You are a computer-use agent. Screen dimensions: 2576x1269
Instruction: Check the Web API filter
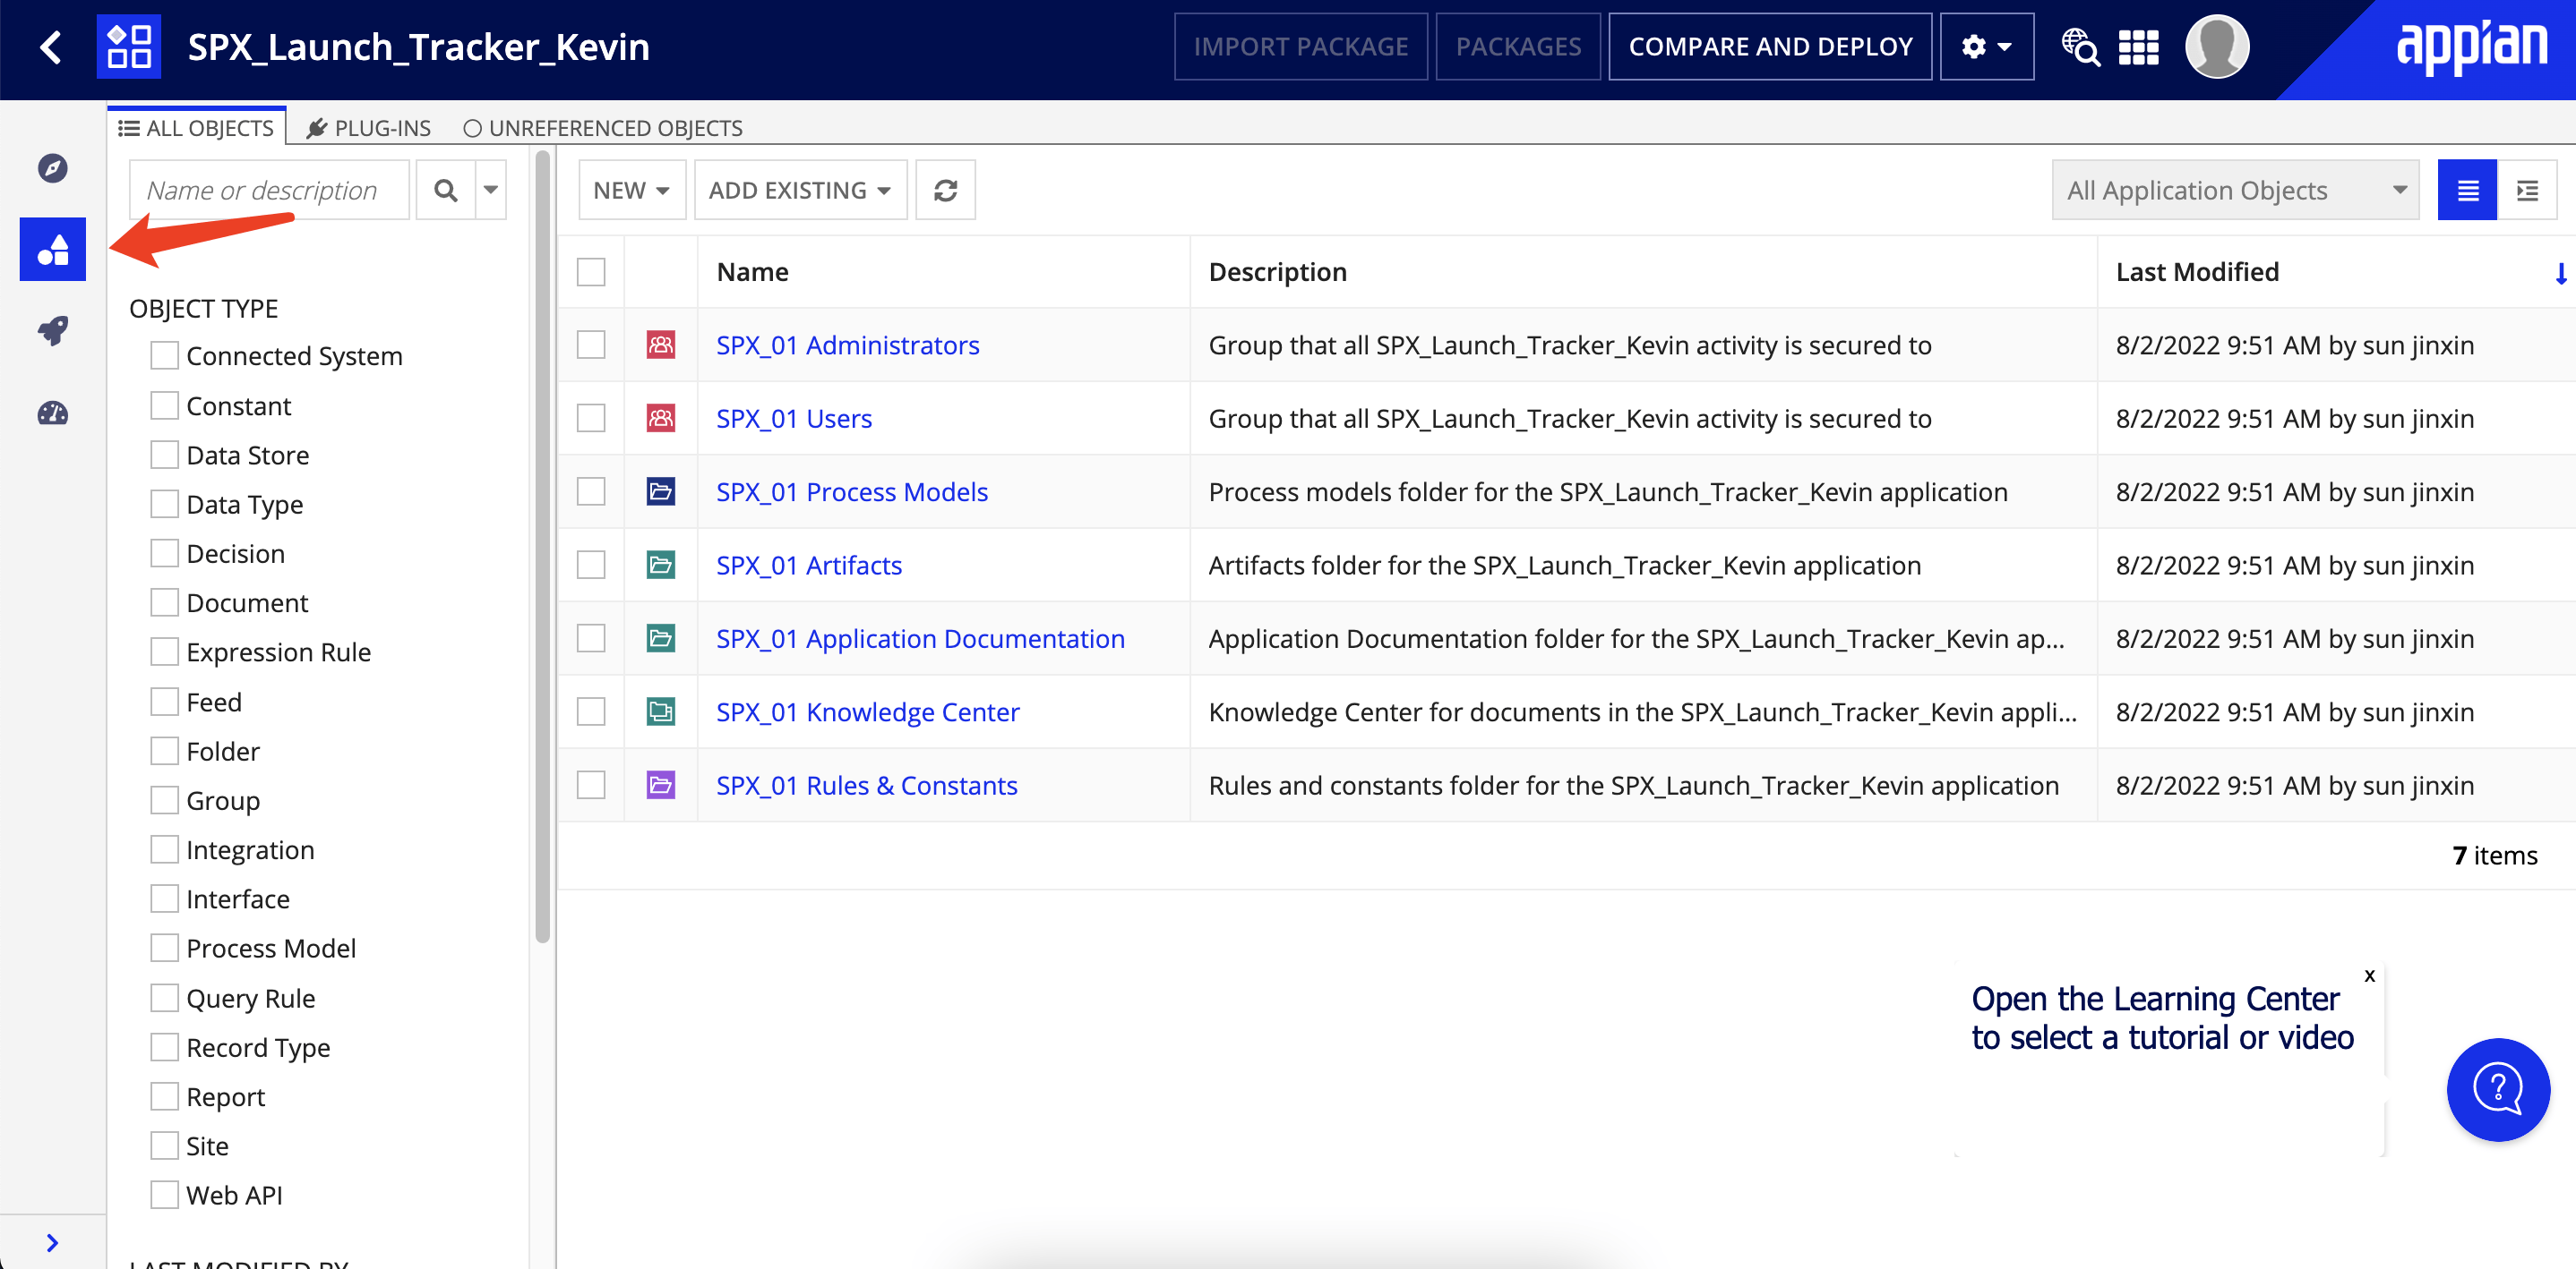tap(164, 1195)
